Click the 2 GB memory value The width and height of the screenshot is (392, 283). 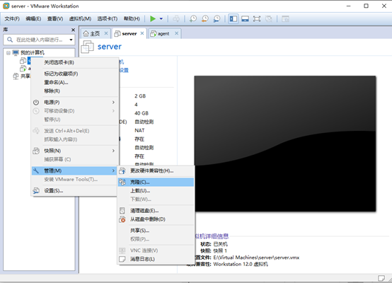coord(140,96)
